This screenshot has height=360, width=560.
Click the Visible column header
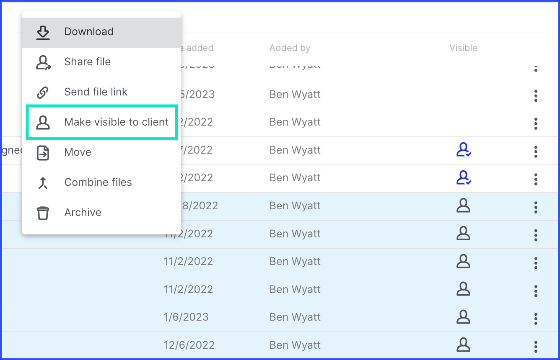click(463, 48)
